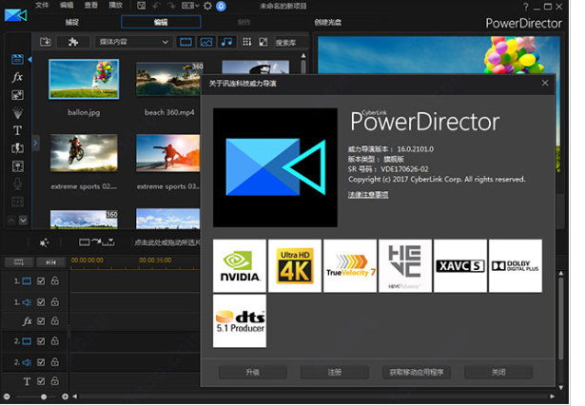Click the import media icon
The image size is (585, 406).
tap(45, 42)
